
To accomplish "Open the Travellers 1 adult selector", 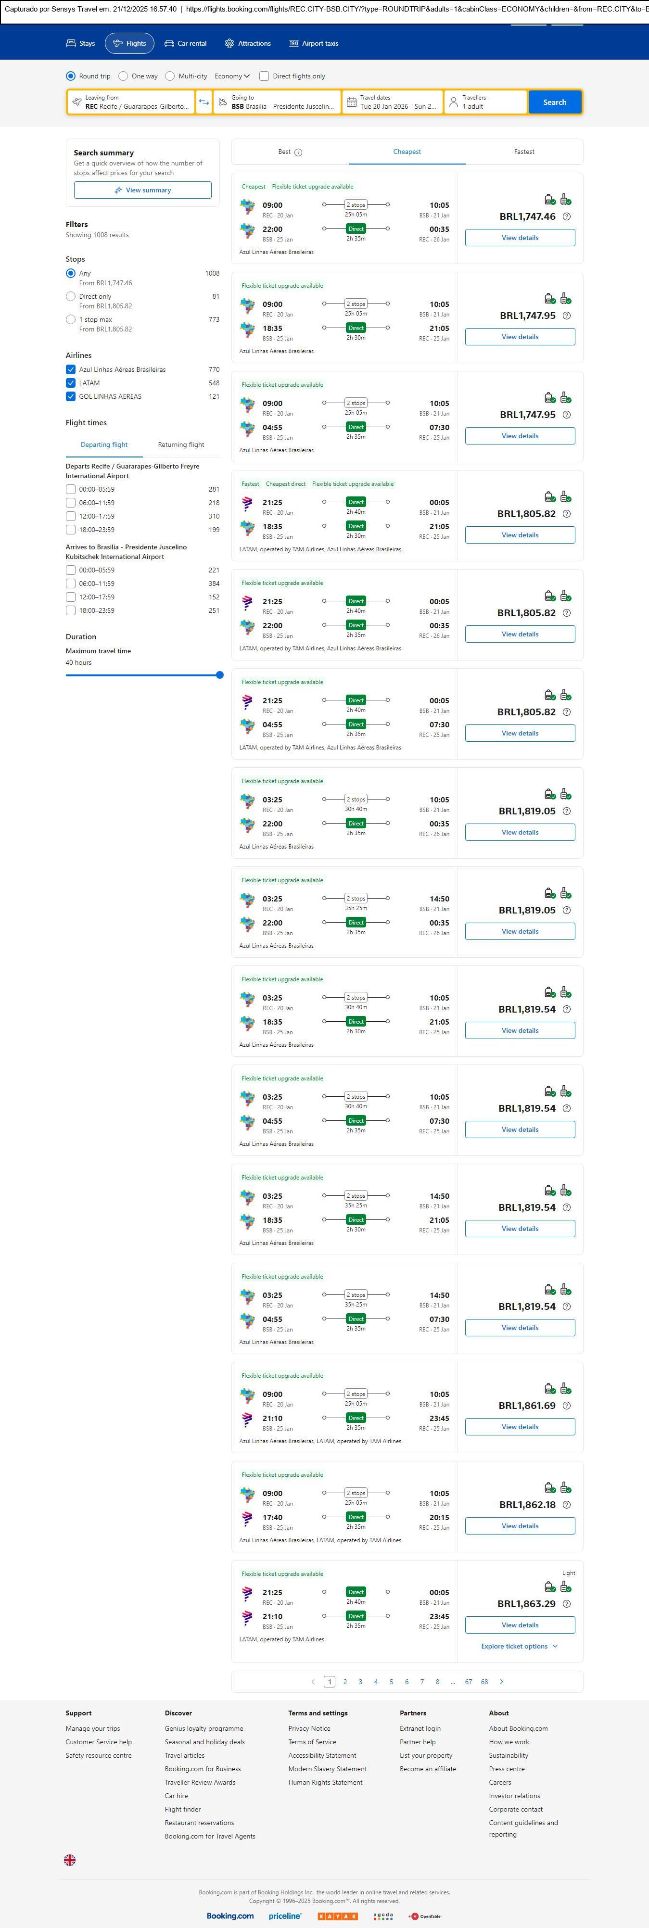I will pos(485,102).
